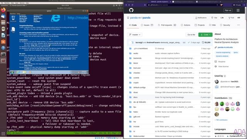Click the languages breakdown bar
Screen dimensions: 247x139
click(228, 133)
